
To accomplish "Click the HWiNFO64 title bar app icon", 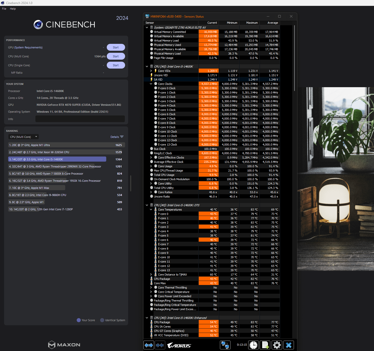I will tap(147, 16).
